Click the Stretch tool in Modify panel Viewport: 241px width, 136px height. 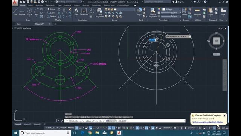52,16
